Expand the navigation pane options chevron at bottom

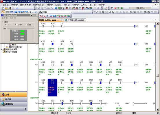pyautogui.click(x=25, y=109)
